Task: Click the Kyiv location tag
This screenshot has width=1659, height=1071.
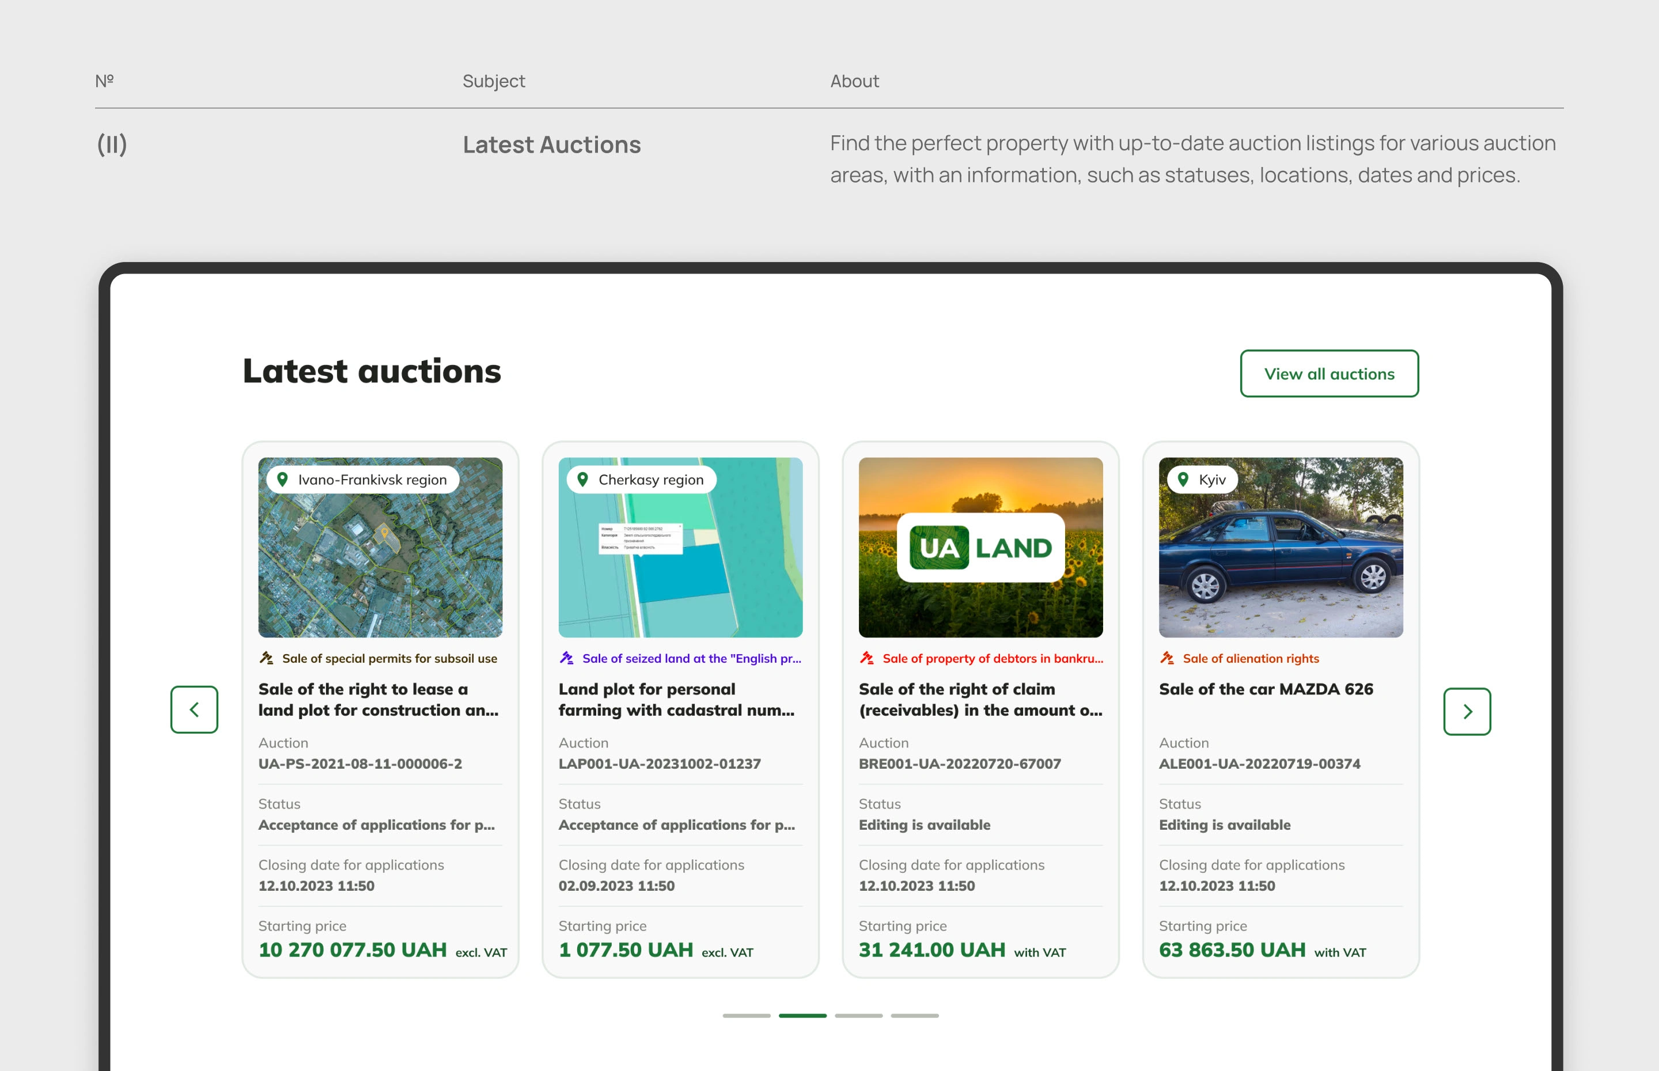Action: tap(1203, 479)
